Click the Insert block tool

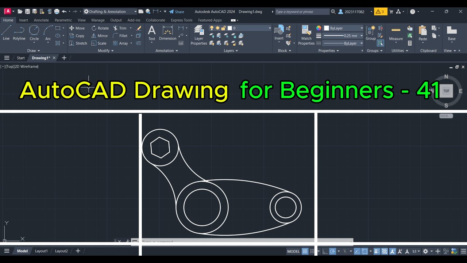click(279, 33)
